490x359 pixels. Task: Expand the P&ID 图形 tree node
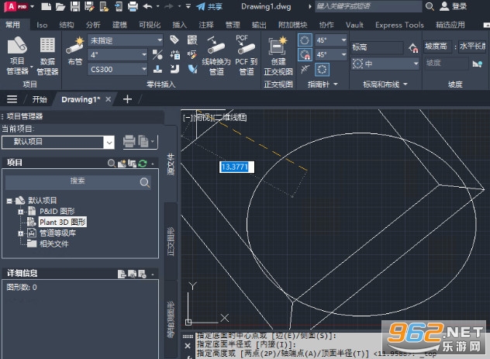point(21,212)
